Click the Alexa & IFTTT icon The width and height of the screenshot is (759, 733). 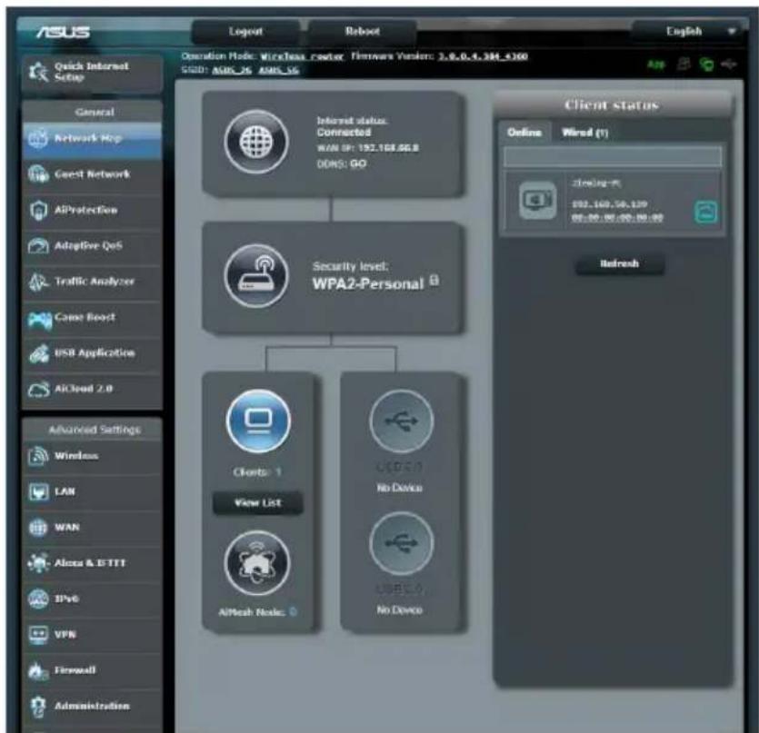coord(38,562)
